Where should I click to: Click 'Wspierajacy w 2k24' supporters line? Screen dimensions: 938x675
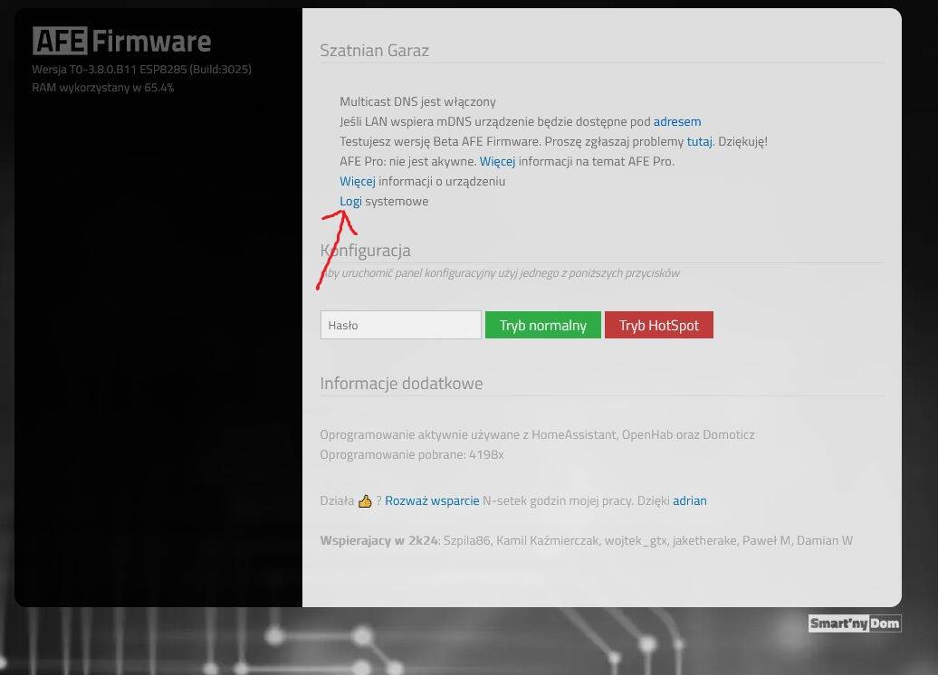(587, 540)
